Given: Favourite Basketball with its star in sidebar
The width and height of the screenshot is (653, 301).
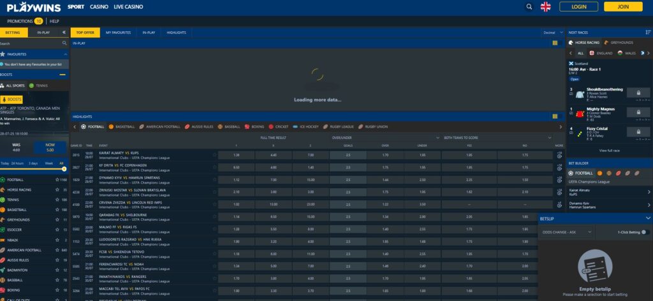Looking at the screenshot, I should pyautogui.click(x=57, y=210).
